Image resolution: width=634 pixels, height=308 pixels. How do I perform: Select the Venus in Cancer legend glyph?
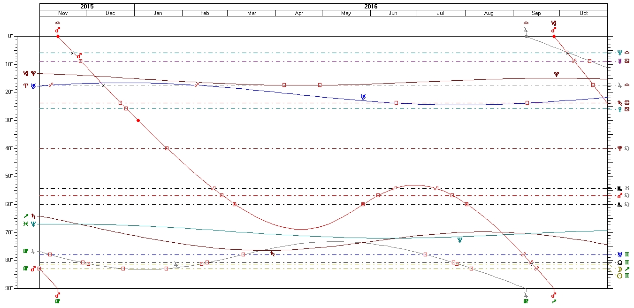tap(623, 109)
